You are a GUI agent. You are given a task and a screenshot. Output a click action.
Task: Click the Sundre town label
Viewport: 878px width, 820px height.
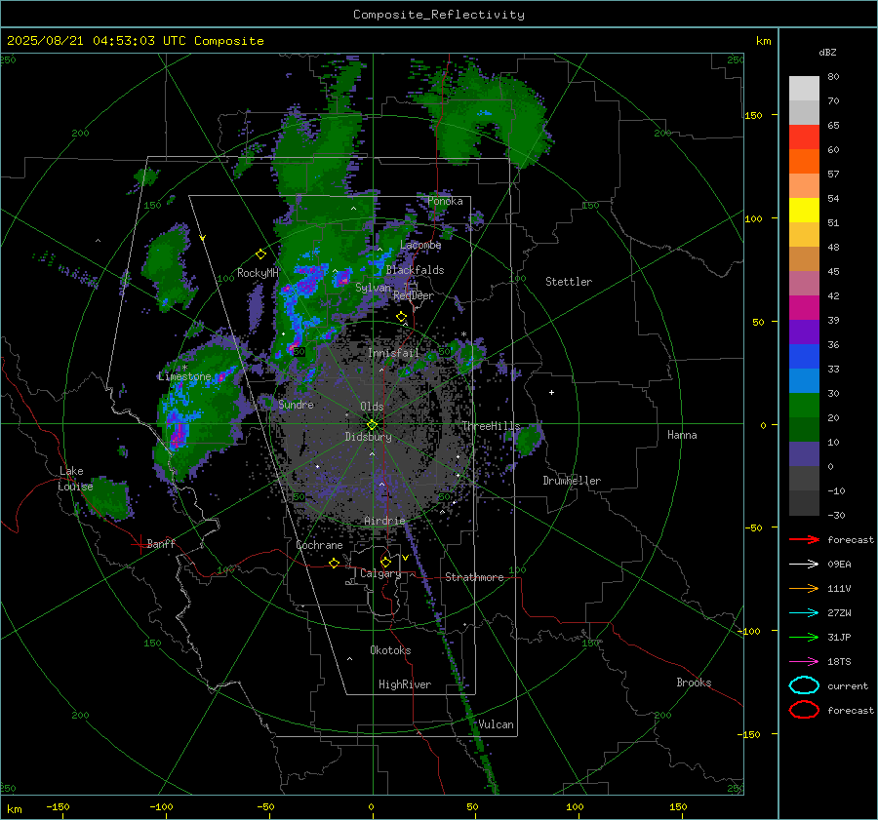pos(296,404)
